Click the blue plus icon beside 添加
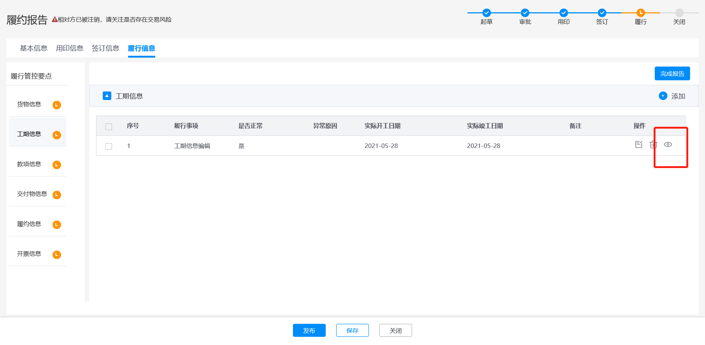705x345 pixels. coord(663,96)
